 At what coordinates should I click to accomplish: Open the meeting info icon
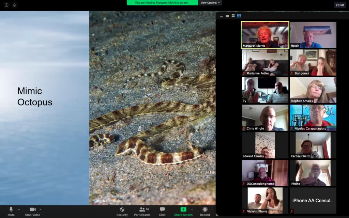(6, 5)
